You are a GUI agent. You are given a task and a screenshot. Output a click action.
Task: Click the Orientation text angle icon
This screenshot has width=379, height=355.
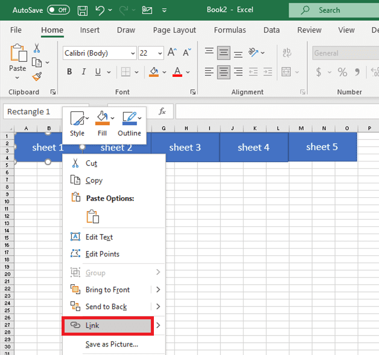[x=253, y=52]
